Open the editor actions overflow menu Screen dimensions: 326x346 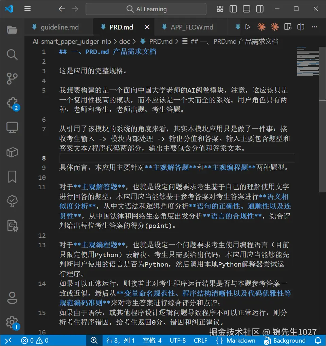[314, 27]
